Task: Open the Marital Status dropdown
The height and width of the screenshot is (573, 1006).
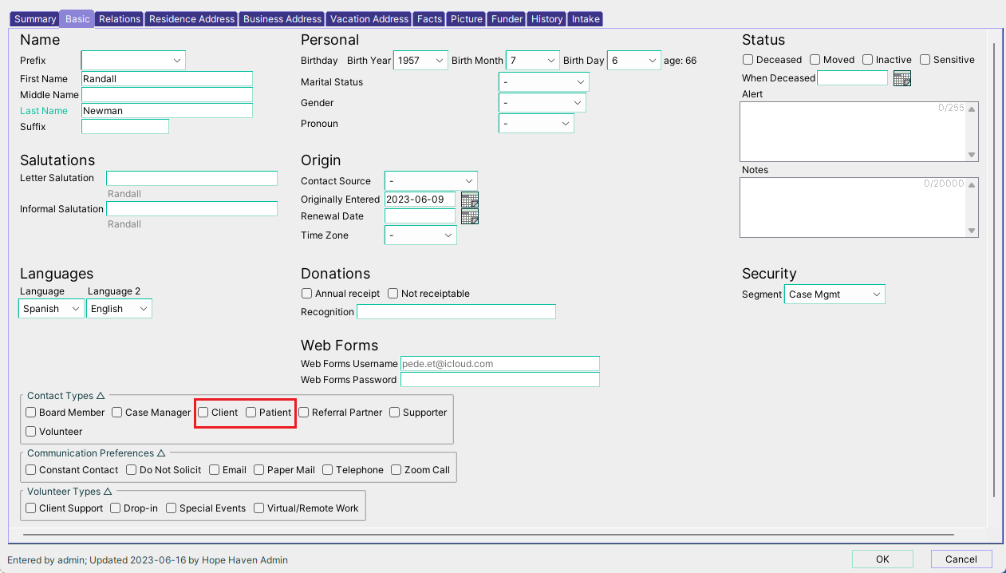Action: click(x=544, y=82)
